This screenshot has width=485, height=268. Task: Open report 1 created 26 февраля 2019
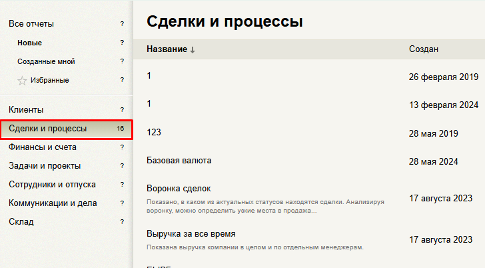[x=149, y=76]
